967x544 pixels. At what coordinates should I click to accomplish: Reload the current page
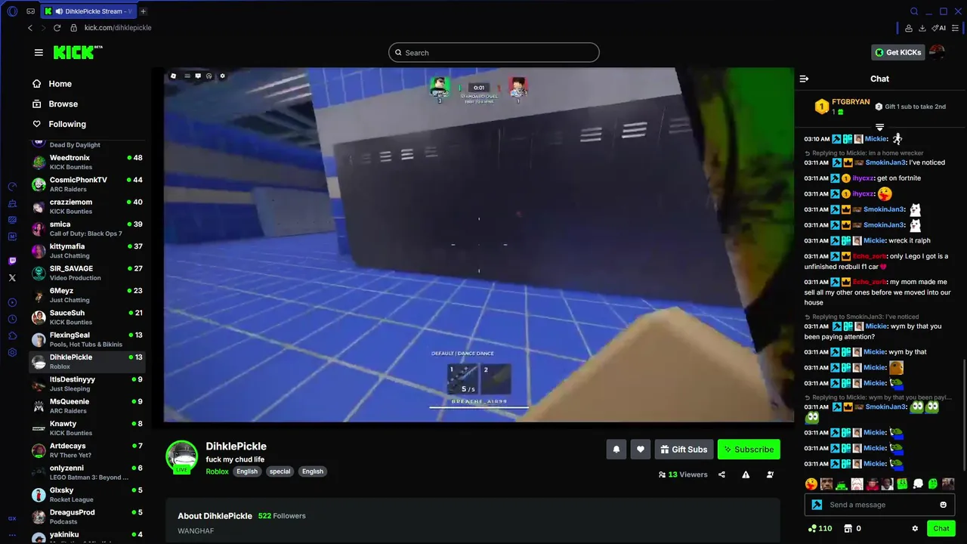[x=57, y=28]
